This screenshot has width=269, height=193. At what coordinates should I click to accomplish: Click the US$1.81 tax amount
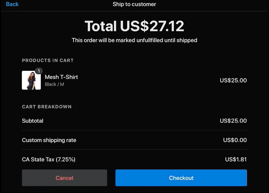pyautogui.click(x=236, y=159)
